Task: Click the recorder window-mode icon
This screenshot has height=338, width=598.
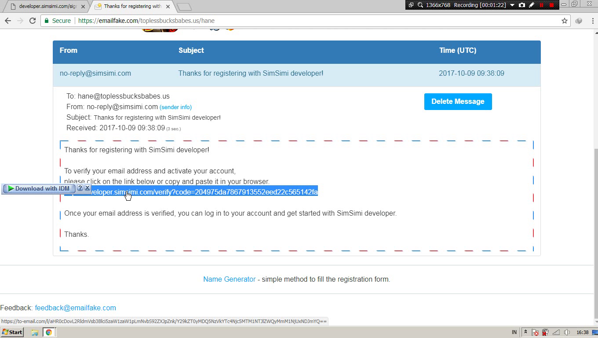Action: click(x=411, y=5)
